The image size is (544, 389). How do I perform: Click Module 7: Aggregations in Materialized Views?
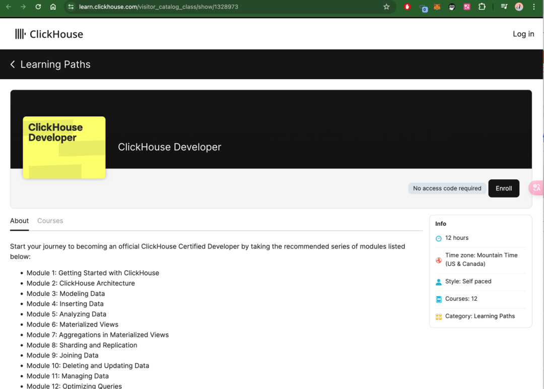click(98, 335)
